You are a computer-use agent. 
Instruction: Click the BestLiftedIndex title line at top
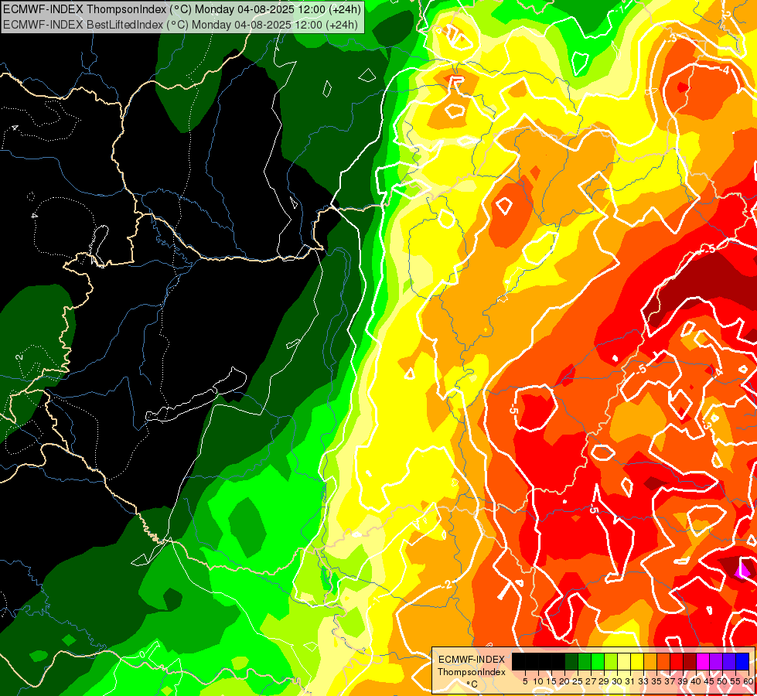pos(180,24)
